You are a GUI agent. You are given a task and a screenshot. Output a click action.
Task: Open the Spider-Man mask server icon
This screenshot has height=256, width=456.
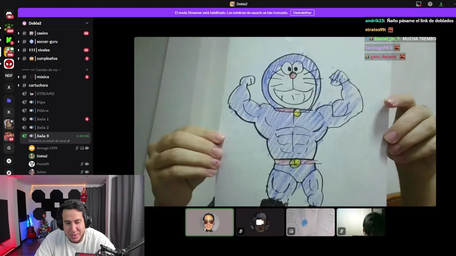pos(9,64)
